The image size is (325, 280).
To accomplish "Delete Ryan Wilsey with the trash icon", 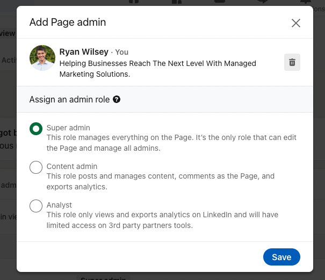I will pos(292,62).
